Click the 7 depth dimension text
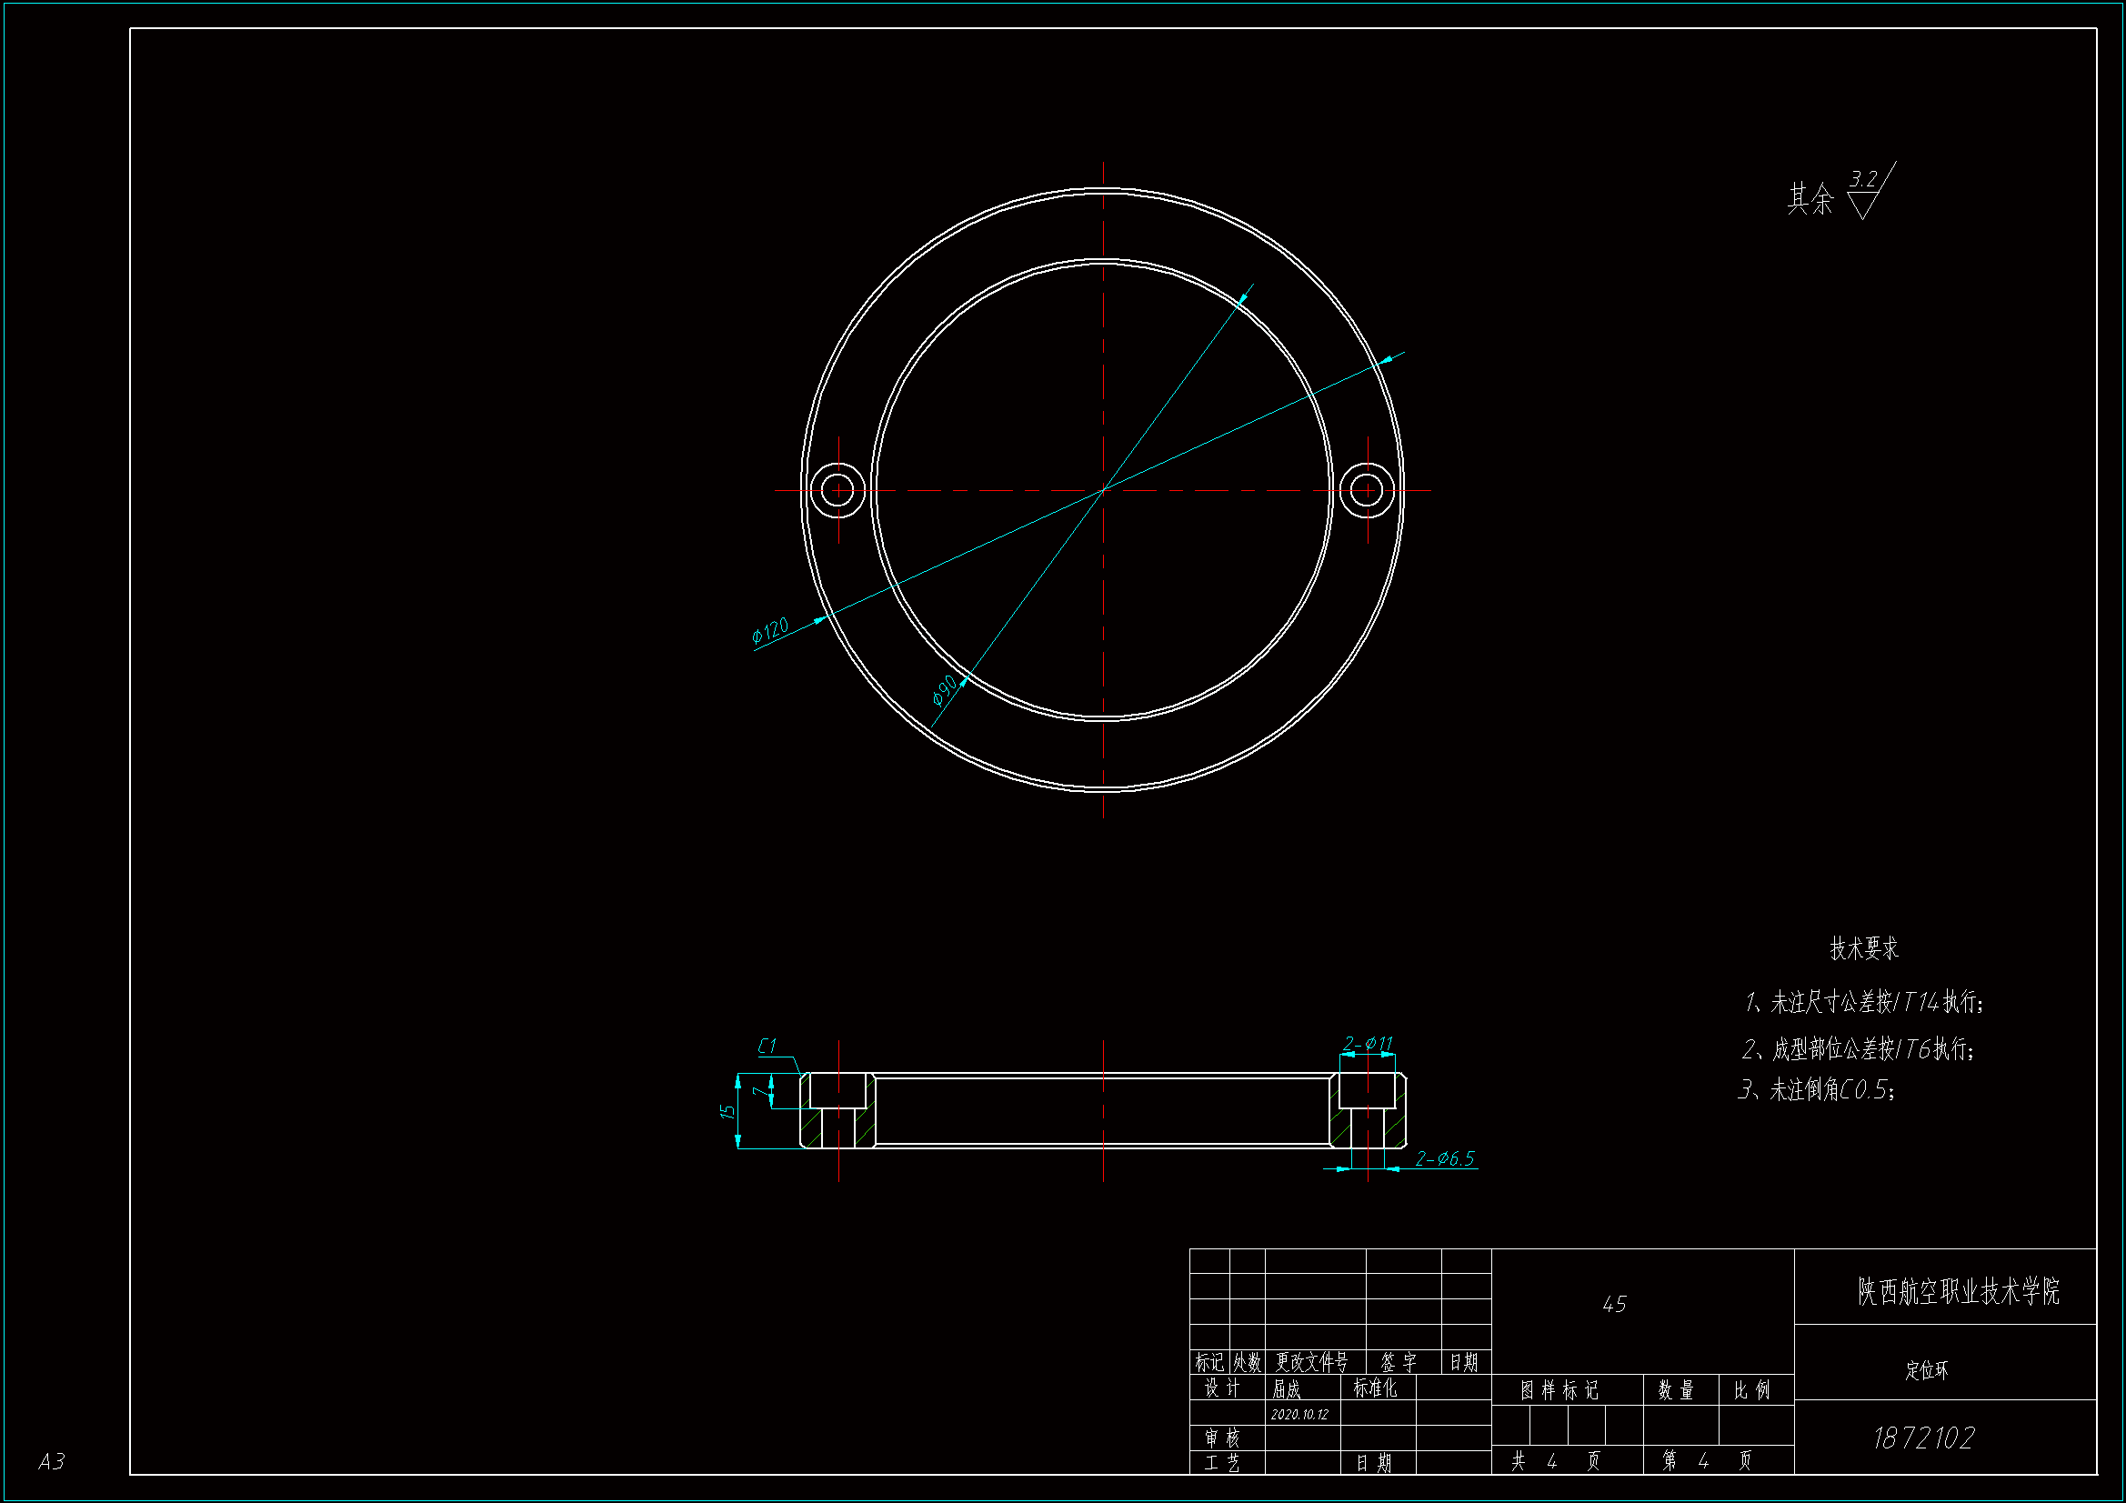The width and height of the screenshot is (2126, 1503). (x=760, y=1092)
